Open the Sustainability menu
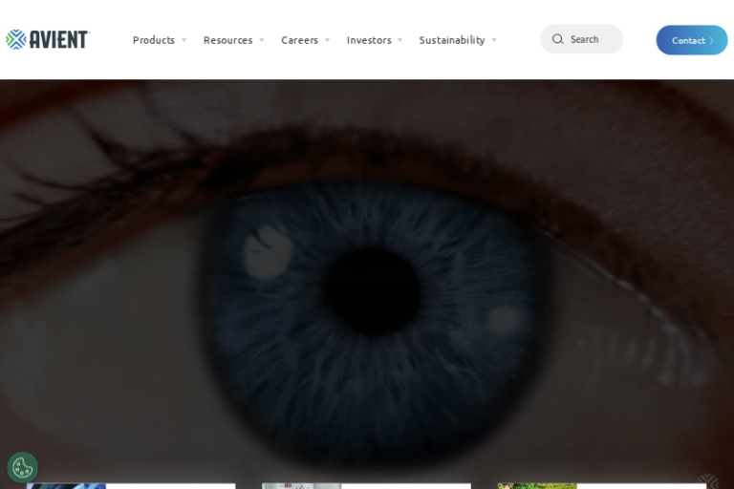 click(x=451, y=40)
